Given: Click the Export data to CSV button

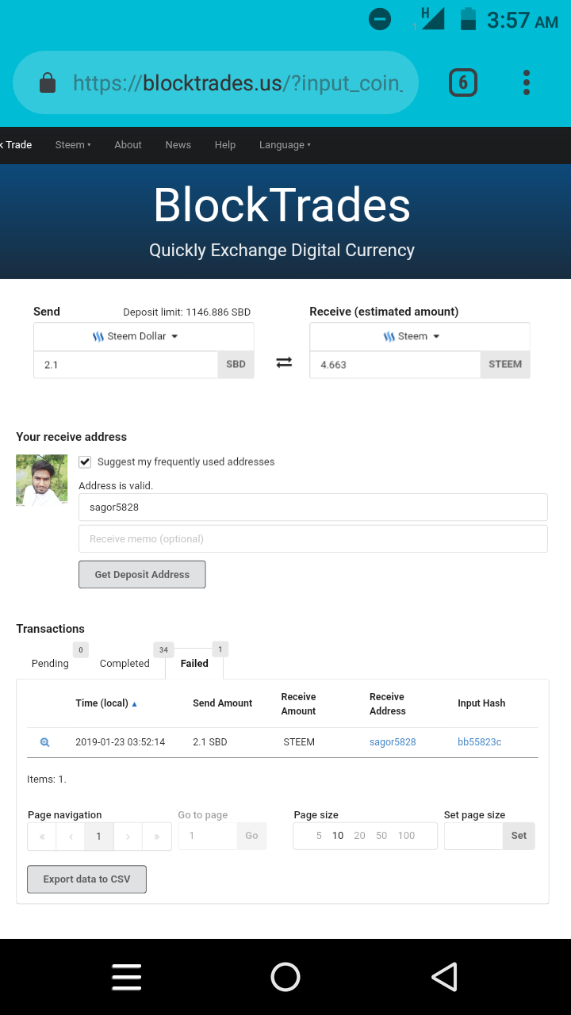Looking at the screenshot, I should pyautogui.click(x=86, y=879).
